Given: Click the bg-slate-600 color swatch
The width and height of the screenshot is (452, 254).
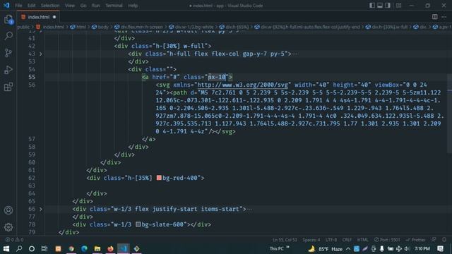Looking at the screenshot, I should click(138, 224).
